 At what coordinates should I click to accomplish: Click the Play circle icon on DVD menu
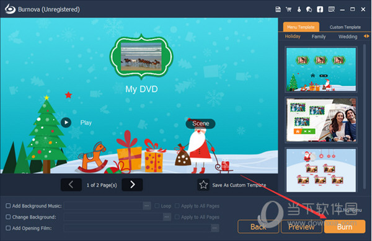point(66,123)
